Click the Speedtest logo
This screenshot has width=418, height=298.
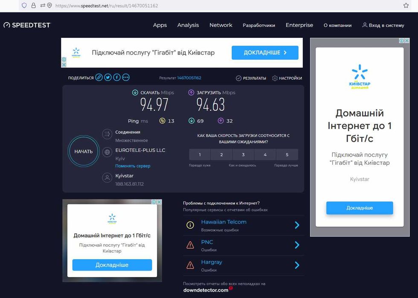[x=27, y=25]
